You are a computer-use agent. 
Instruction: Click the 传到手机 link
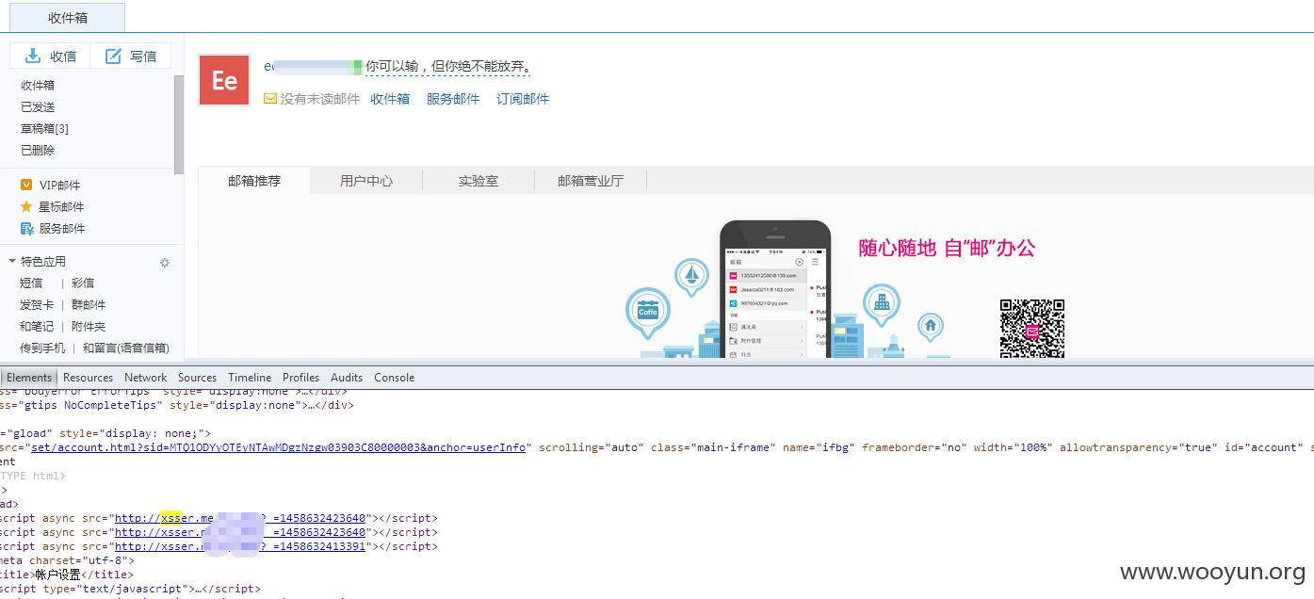pos(42,348)
